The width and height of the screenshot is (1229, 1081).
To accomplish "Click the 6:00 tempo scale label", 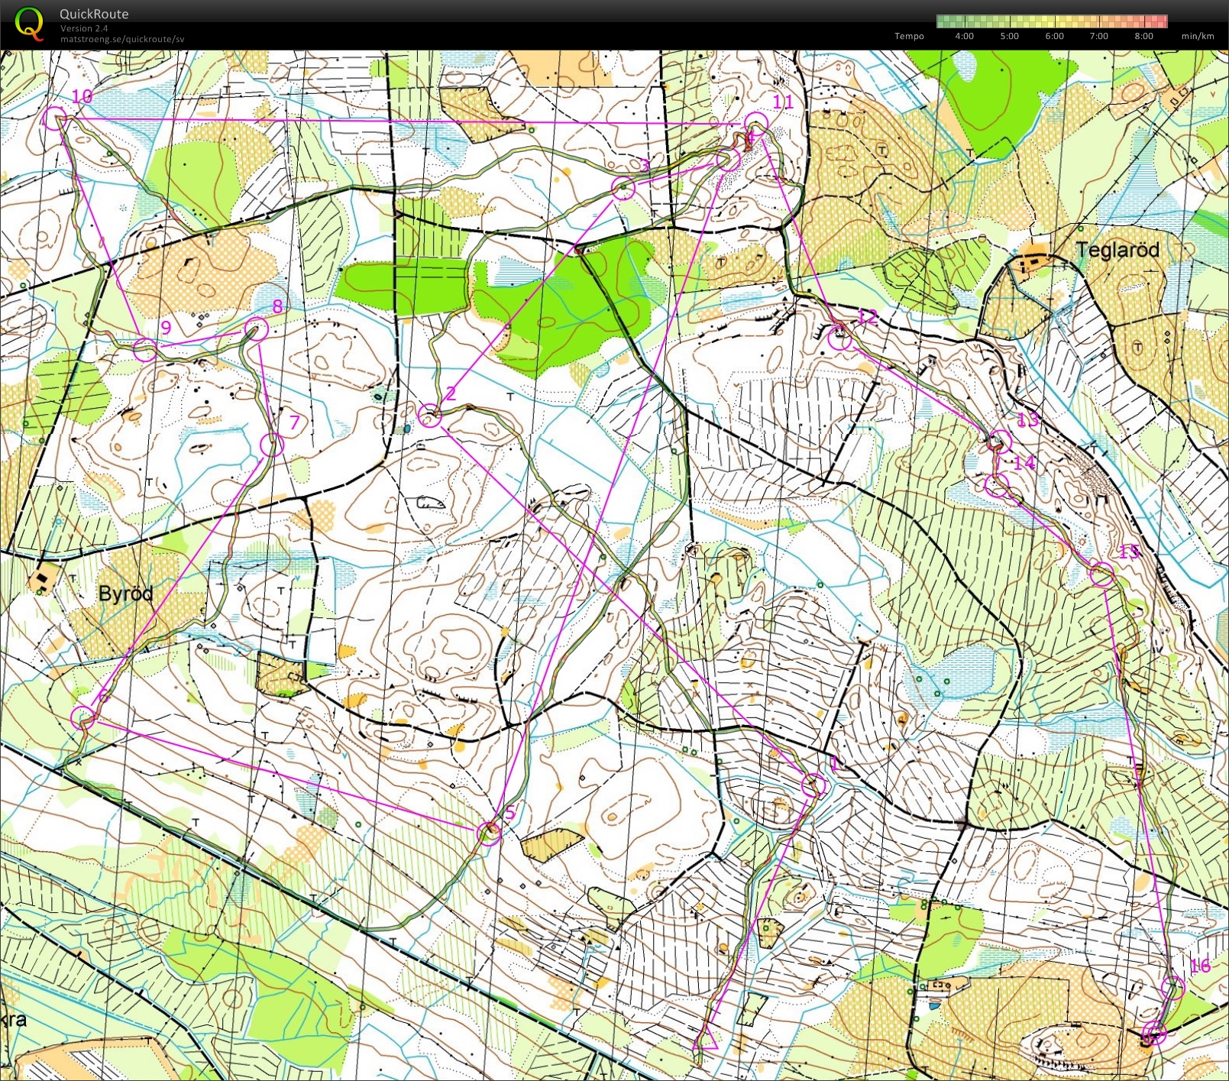I will pos(1054,36).
